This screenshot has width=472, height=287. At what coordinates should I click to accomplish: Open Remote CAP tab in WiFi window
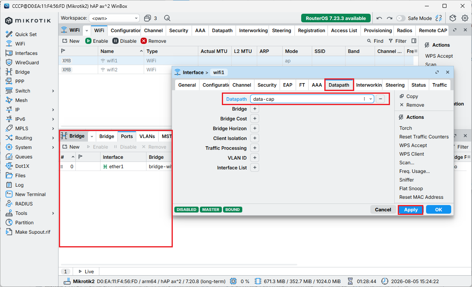[x=433, y=31]
